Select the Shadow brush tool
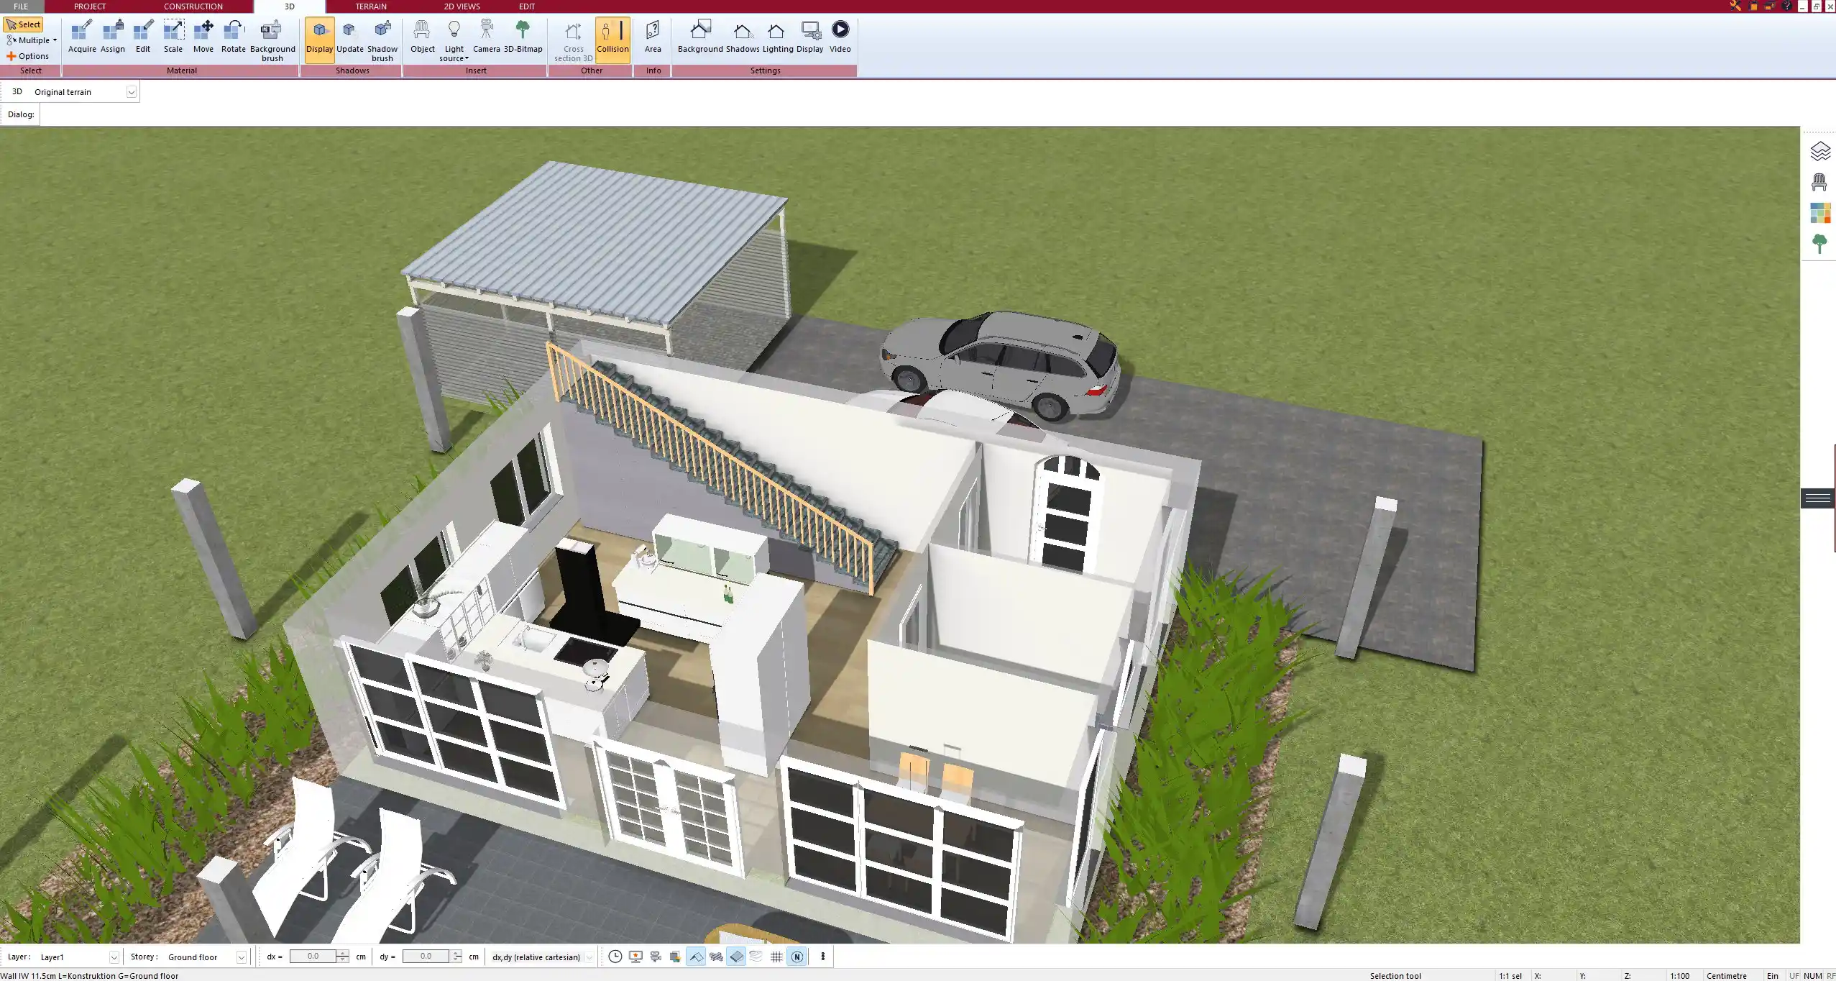The image size is (1836, 981). pyautogui.click(x=382, y=40)
